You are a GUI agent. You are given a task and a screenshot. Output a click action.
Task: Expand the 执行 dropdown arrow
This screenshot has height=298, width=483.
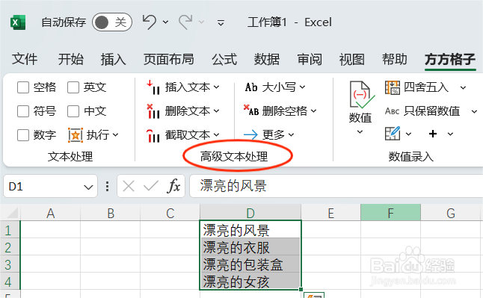tap(115, 135)
